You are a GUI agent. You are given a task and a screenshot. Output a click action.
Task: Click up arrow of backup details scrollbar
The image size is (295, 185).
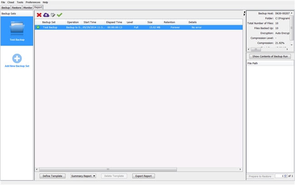pos(292,13)
